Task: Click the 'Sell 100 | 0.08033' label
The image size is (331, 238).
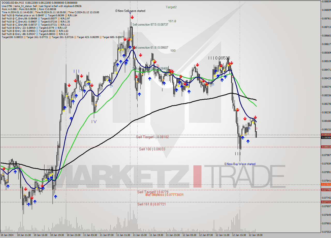Action: (x=152, y=149)
